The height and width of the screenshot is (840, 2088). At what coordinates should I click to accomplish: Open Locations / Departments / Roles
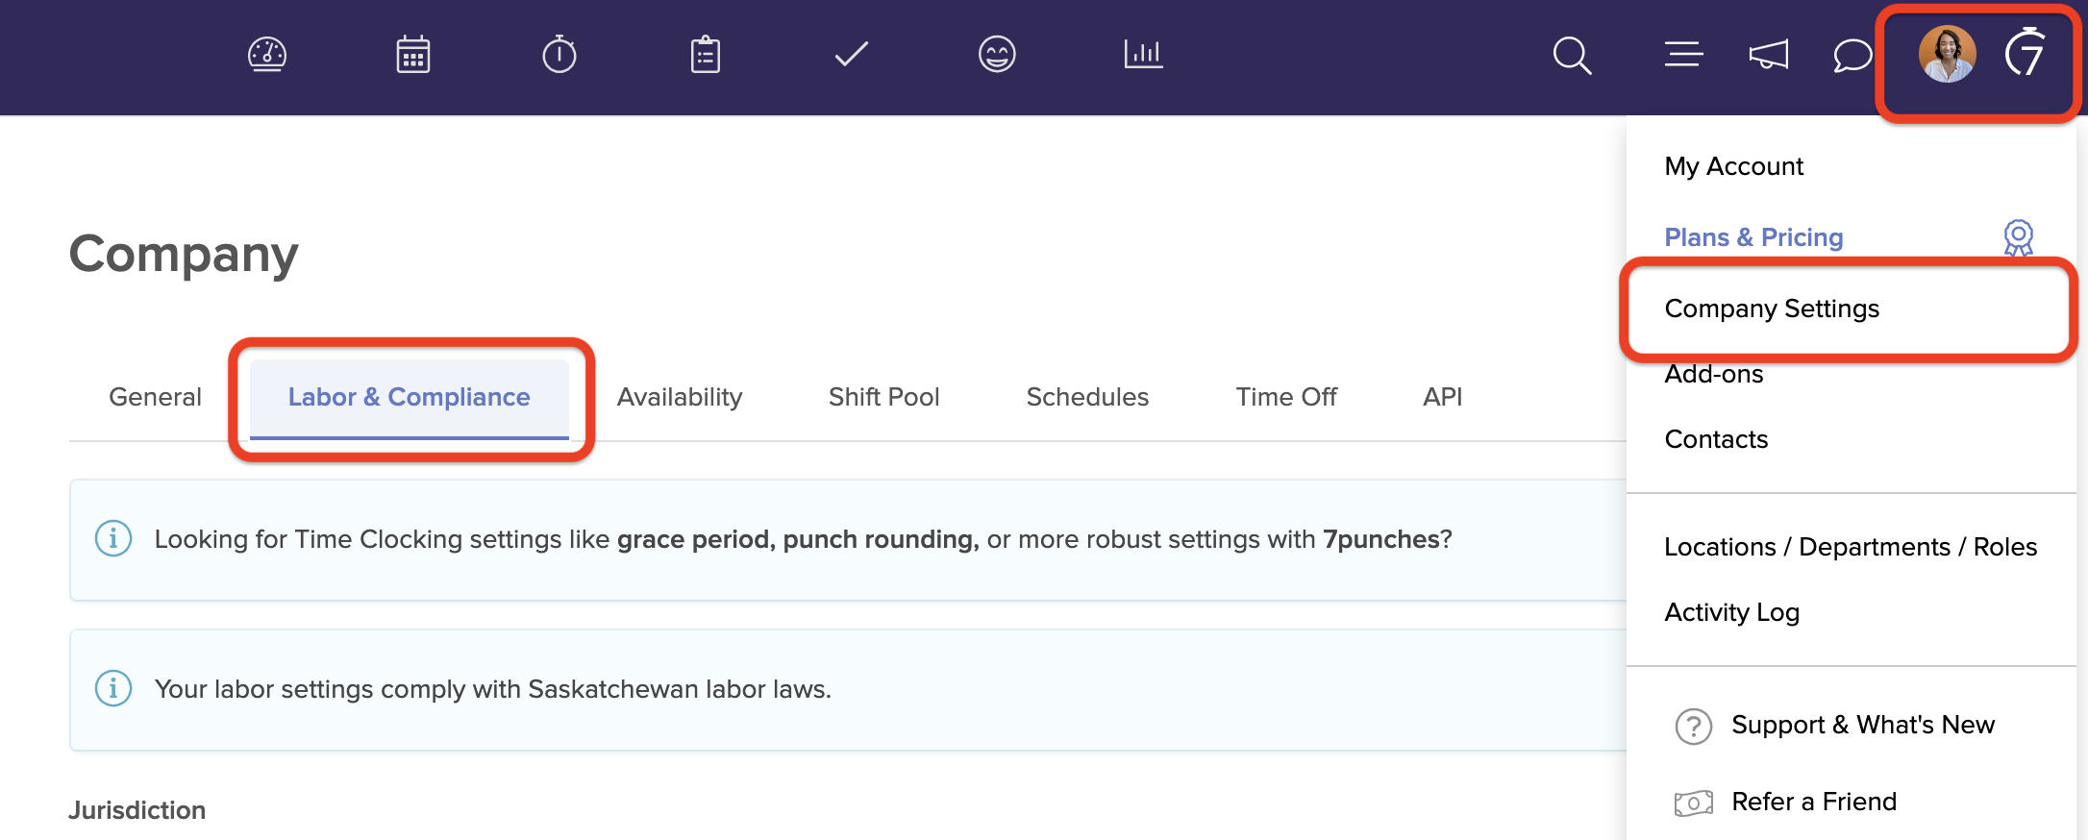tap(1851, 547)
